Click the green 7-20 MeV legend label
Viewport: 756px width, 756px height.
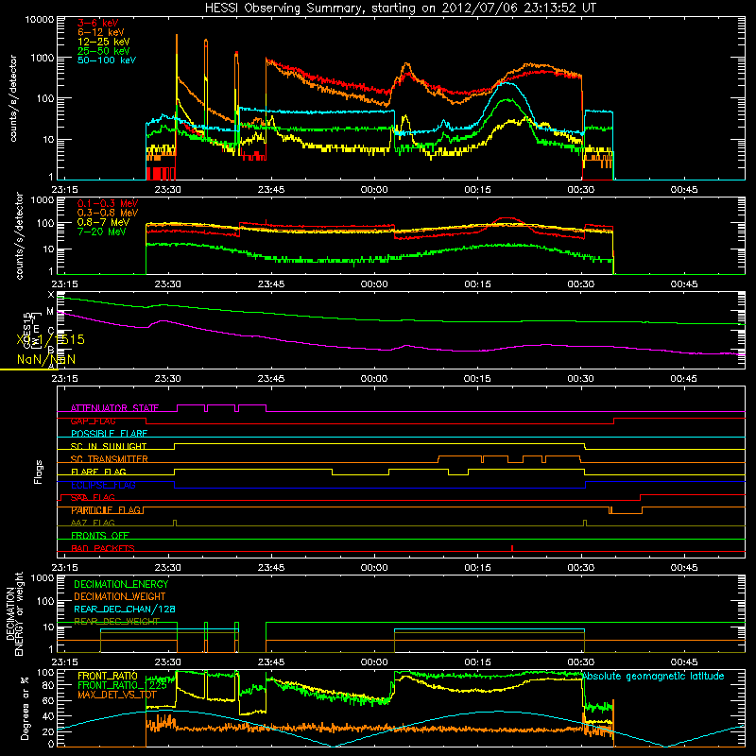tap(102, 232)
